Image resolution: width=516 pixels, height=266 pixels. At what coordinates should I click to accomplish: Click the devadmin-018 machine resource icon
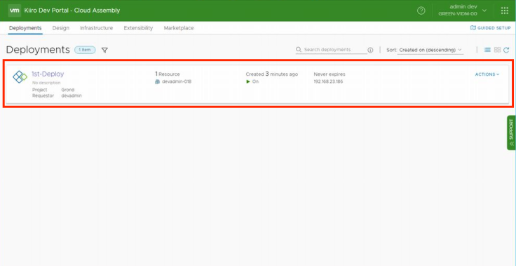click(x=157, y=81)
